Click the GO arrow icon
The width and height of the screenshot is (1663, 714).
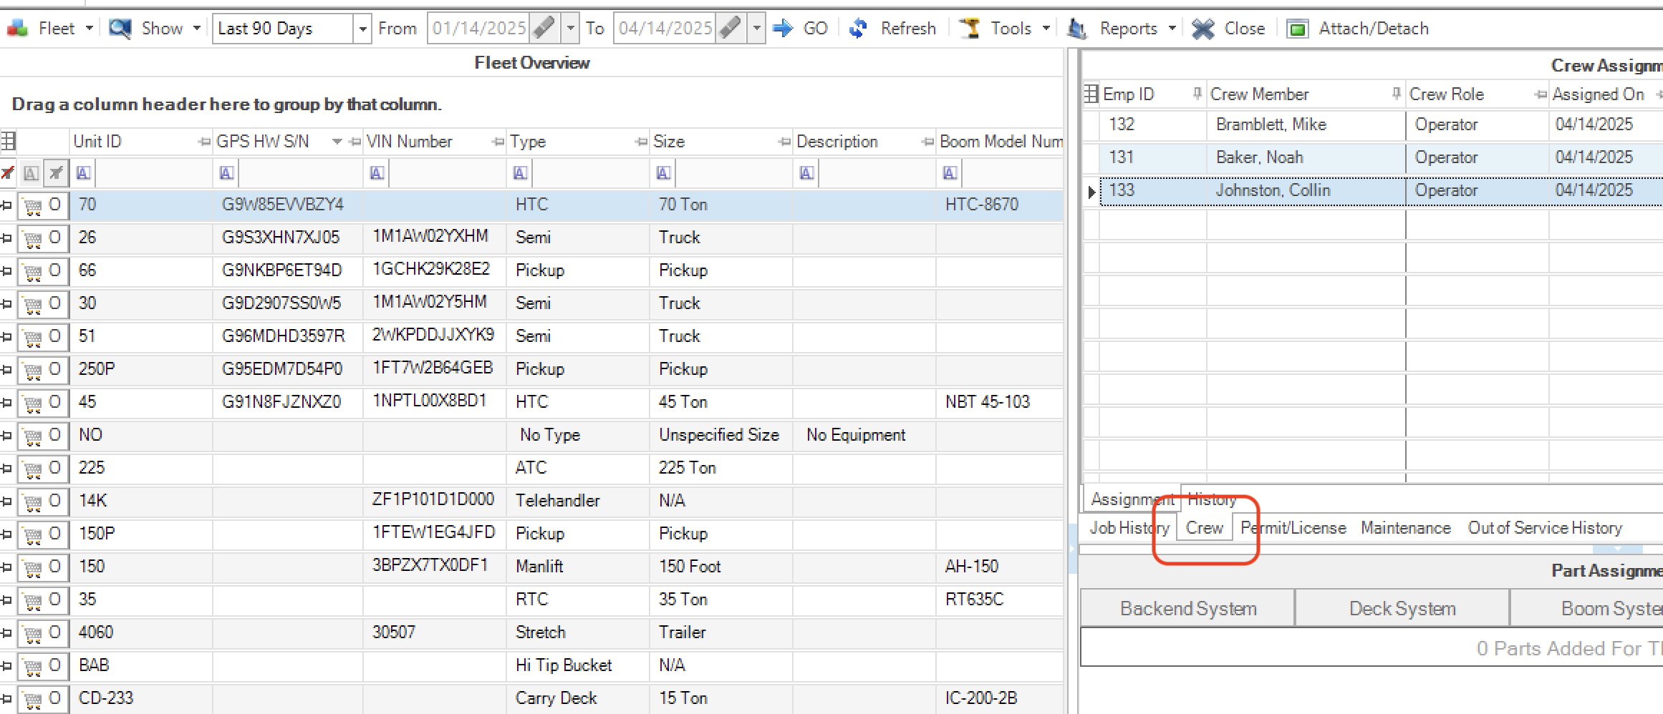point(784,29)
